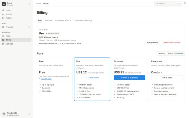Click the US$ 25 Business price

point(119,72)
